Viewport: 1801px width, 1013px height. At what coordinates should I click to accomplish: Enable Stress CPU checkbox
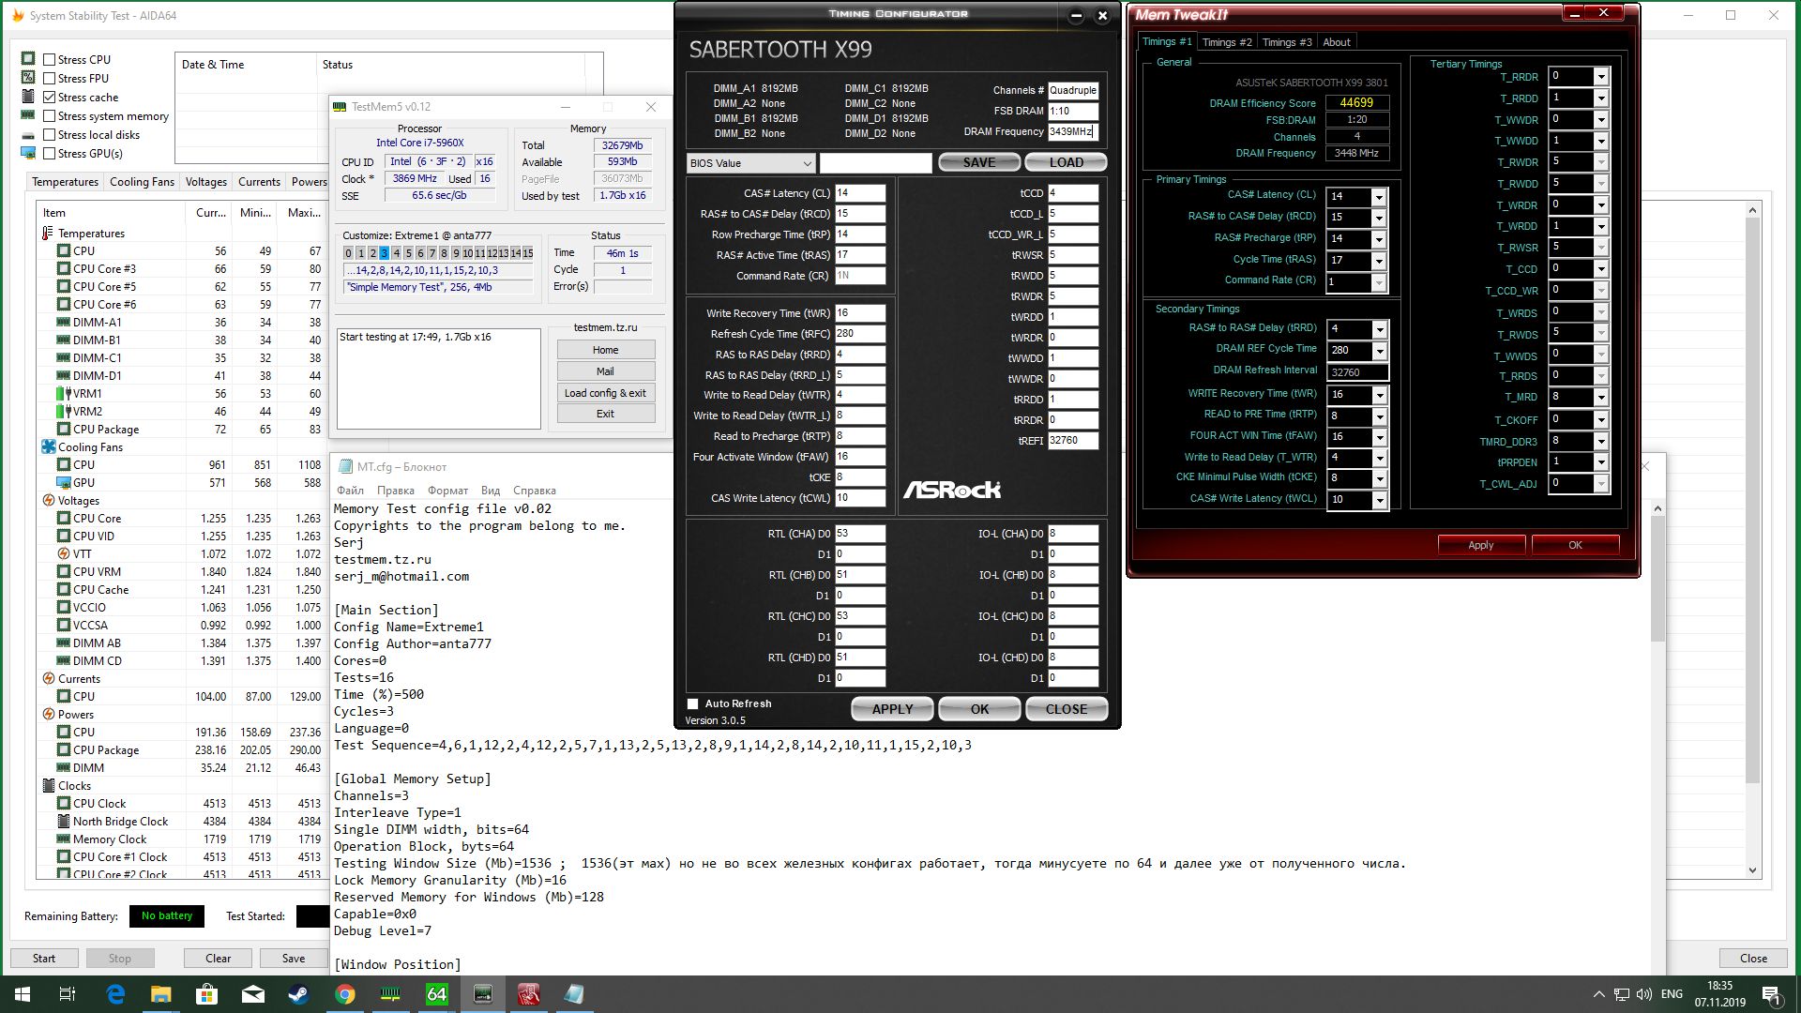pos(50,60)
